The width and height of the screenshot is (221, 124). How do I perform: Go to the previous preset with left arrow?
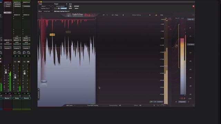(123, 15)
